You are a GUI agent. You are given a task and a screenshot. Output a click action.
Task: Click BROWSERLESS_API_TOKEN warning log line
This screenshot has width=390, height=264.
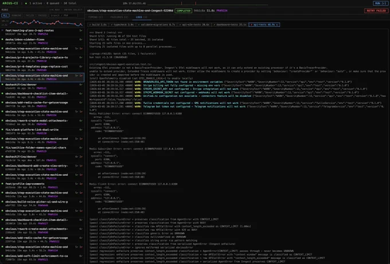click(x=221, y=82)
